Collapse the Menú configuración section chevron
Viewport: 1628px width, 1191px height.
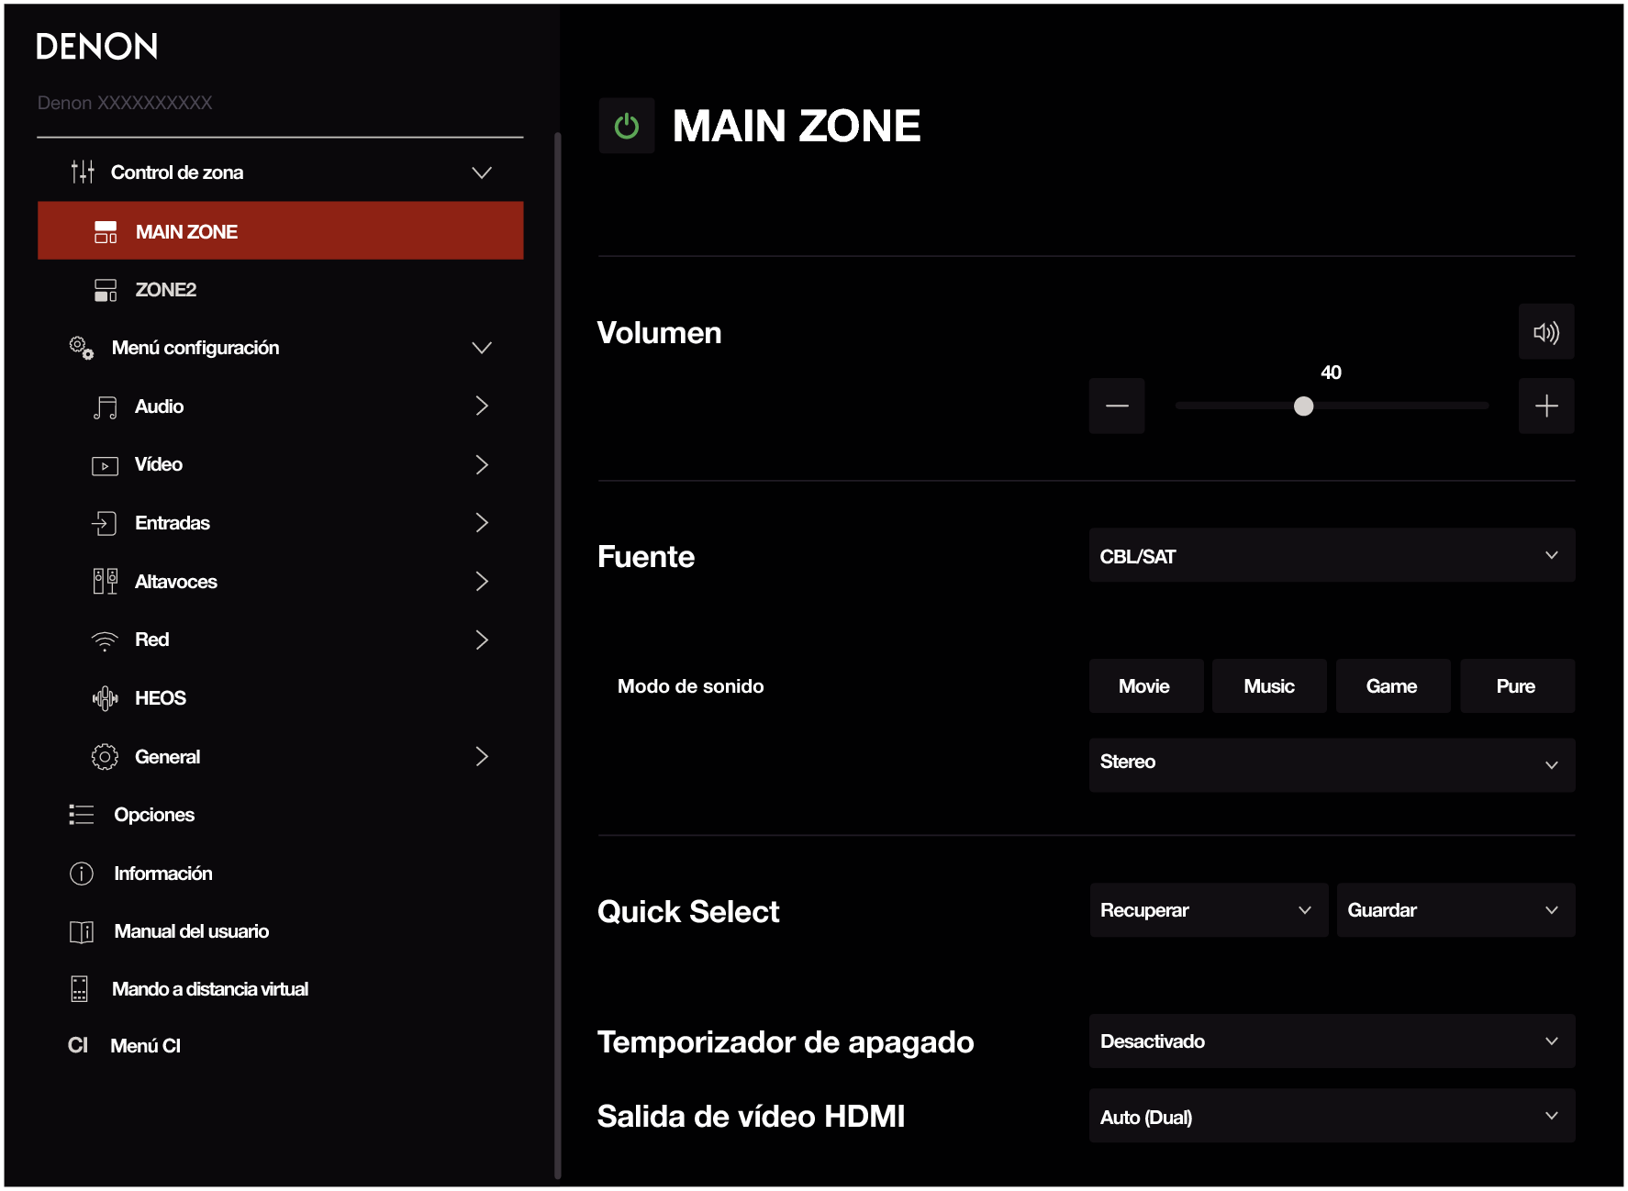click(x=482, y=348)
